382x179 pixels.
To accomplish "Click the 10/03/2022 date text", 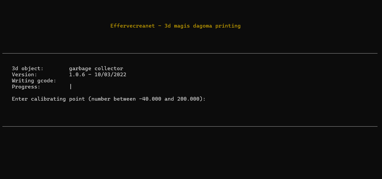I will 110,75.
